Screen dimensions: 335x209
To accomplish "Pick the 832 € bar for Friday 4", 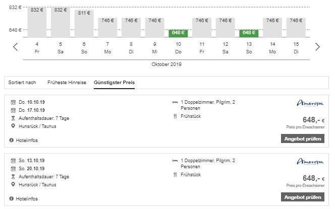I will tap(37, 20).
